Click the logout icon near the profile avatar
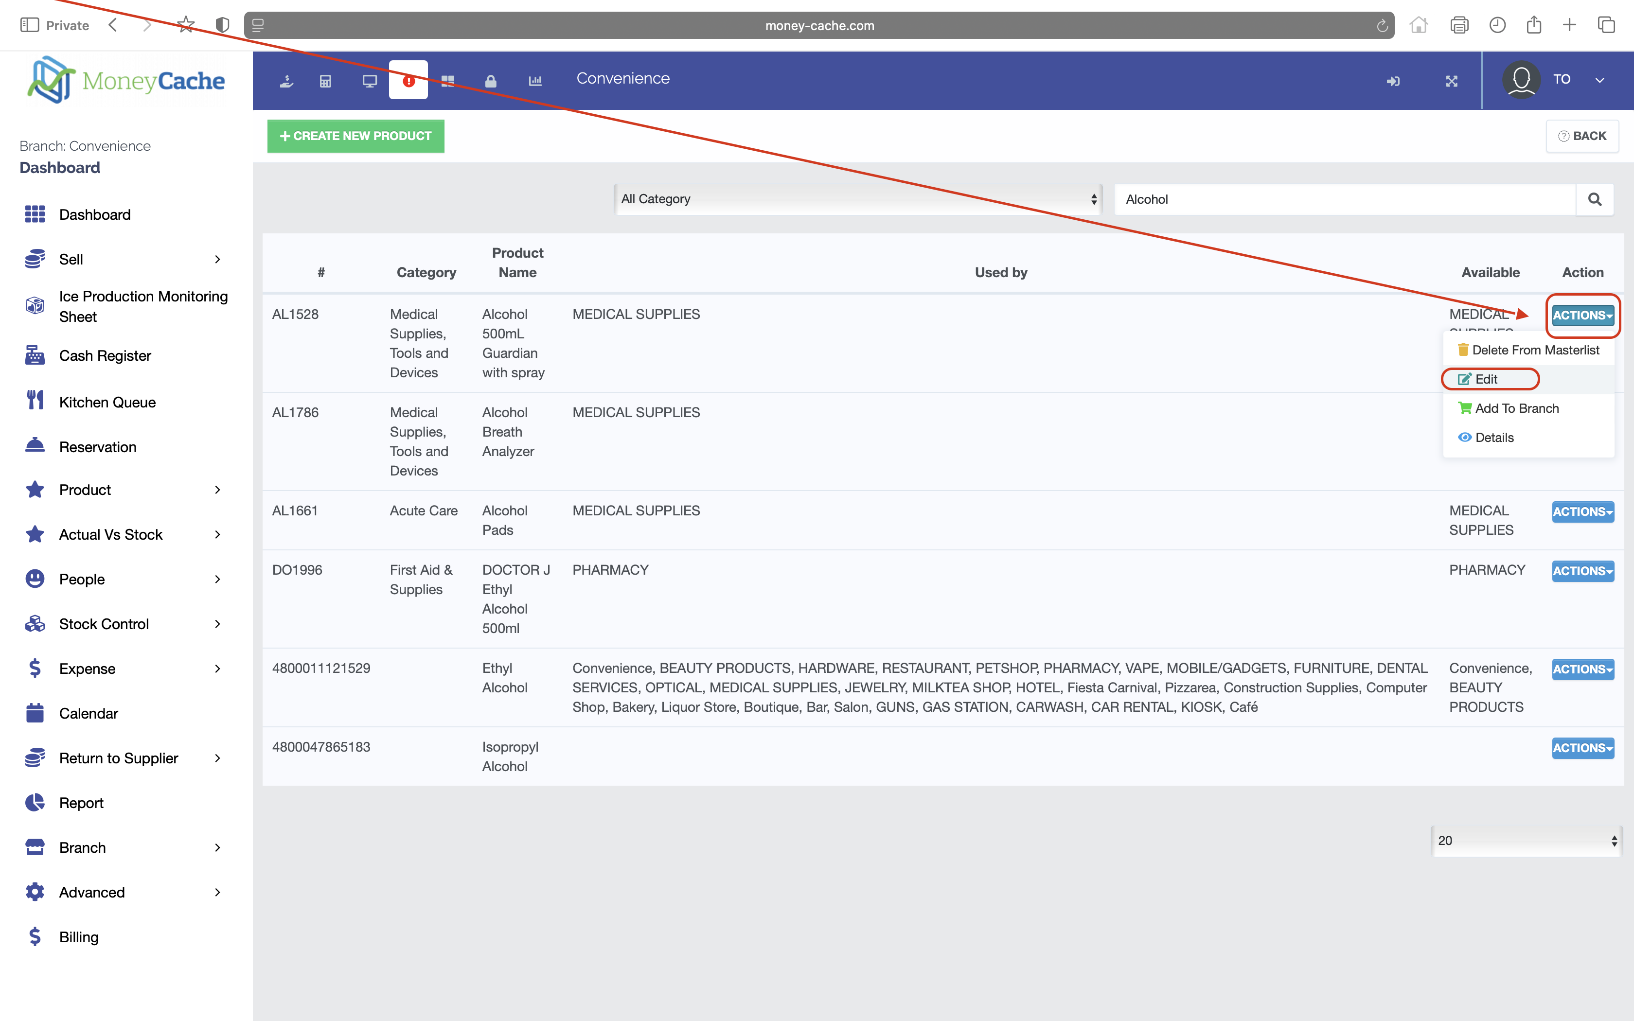This screenshot has height=1021, width=1634. tap(1394, 81)
